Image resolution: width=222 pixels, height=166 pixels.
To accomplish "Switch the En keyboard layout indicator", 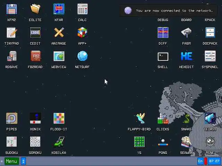I will pyautogui.click(x=200, y=161).
